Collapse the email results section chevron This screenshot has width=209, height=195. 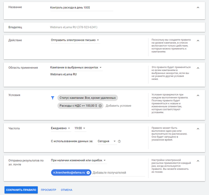198,161
